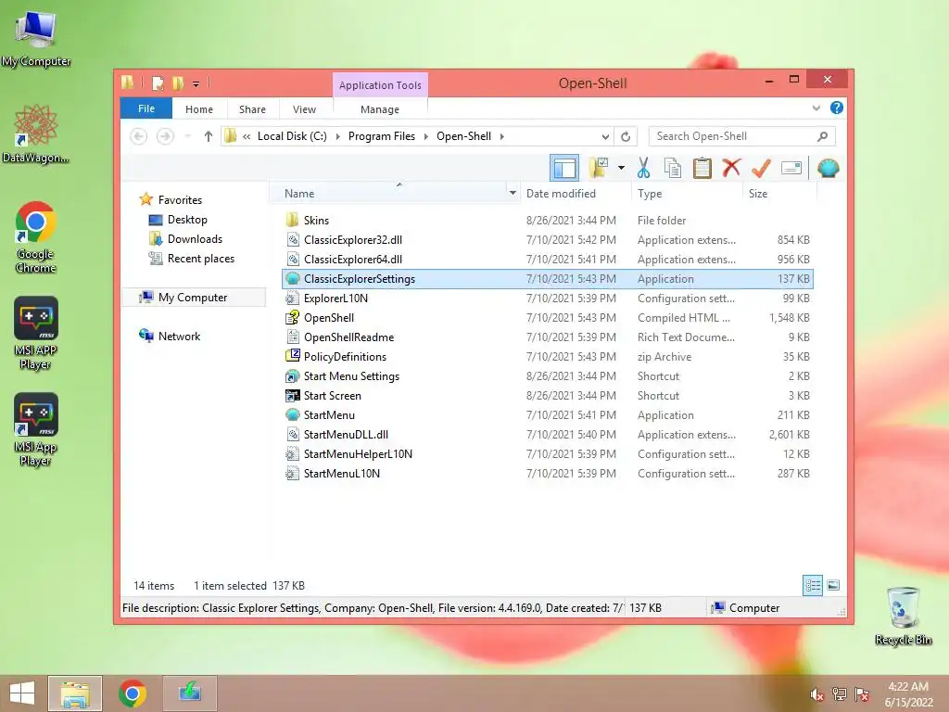Click muted volume icon in system tray
Viewport: 949px width, 712px height.
(x=816, y=694)
